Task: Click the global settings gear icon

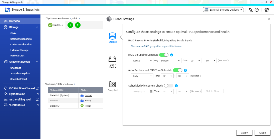Action: point(267,10)
